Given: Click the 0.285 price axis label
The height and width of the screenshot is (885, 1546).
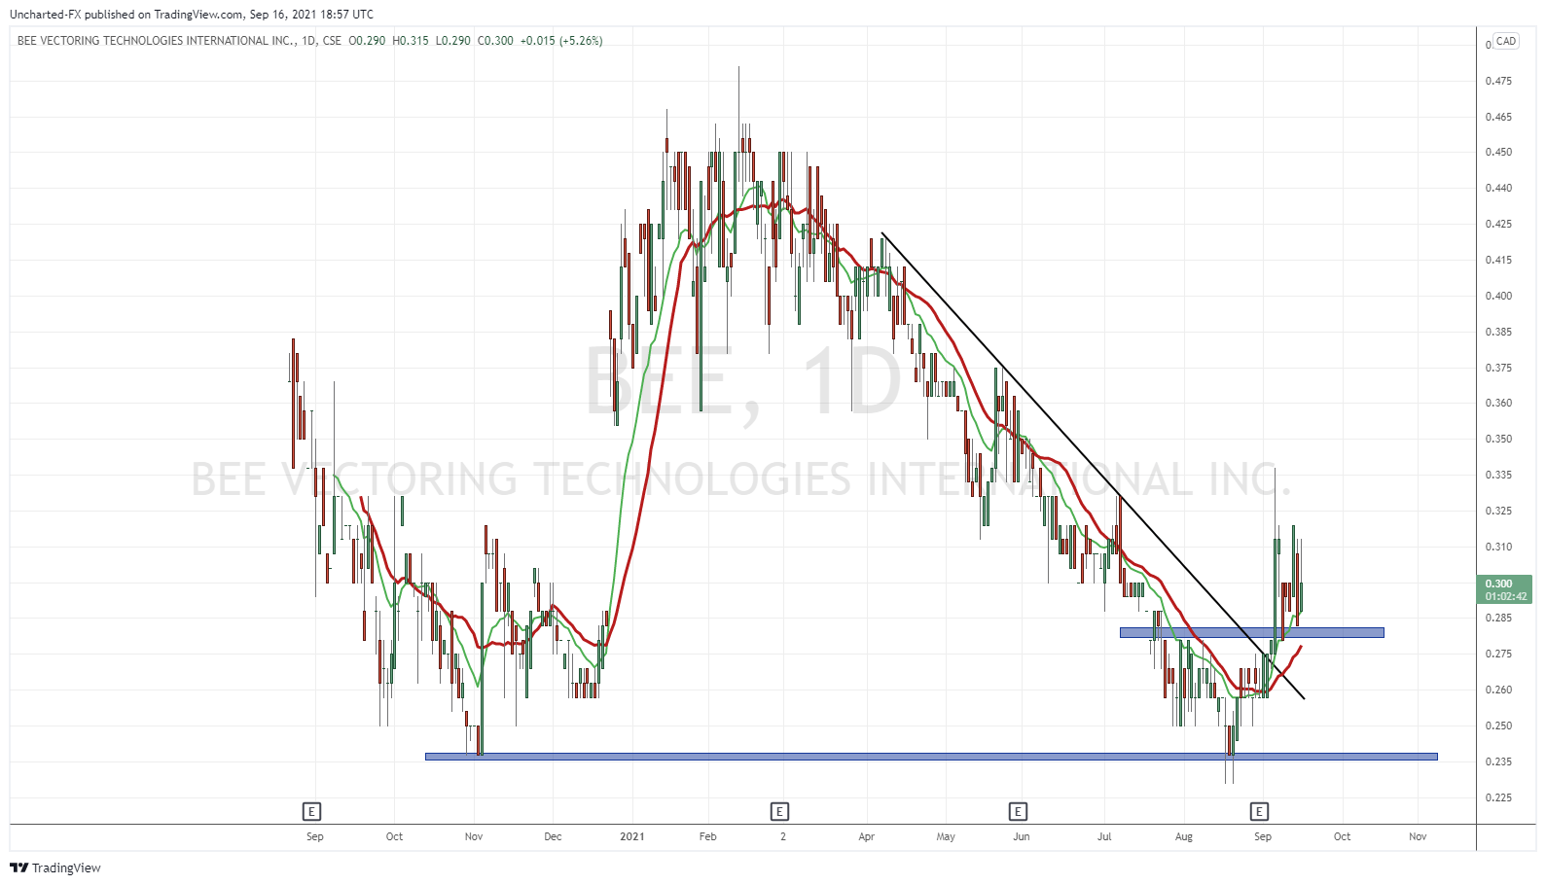Looking at the screenshot, I should click(x=1498, y=618).
